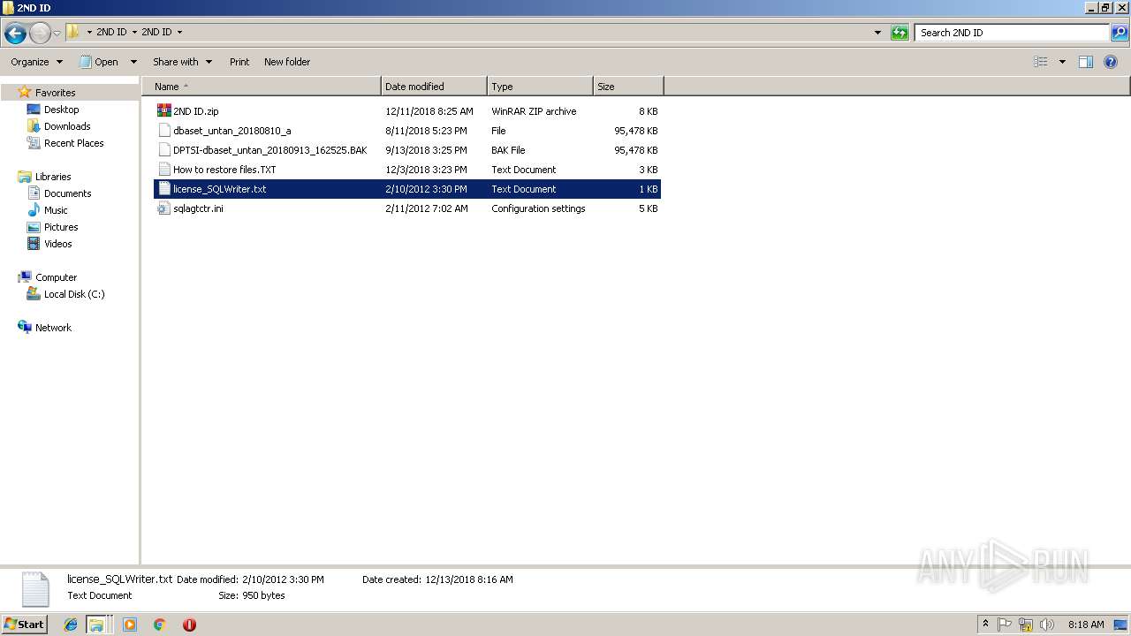This screenshot has width=1131, height=636.
Task: Open Music library
Action: 56,210
